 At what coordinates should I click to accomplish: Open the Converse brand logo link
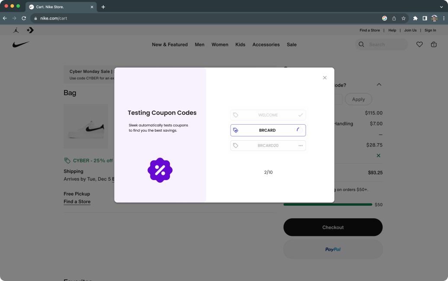[x=30, y=30]
